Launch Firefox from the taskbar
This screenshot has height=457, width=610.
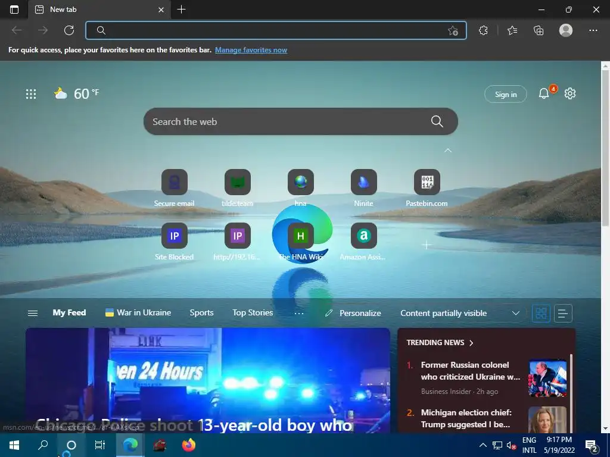click(188, 445)
